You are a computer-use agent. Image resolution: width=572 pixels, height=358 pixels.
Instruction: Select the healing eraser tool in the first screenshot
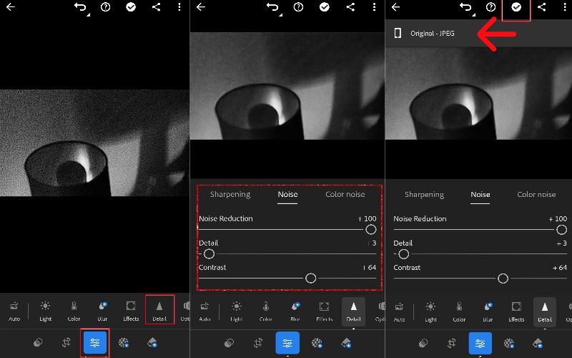[152, 343]
